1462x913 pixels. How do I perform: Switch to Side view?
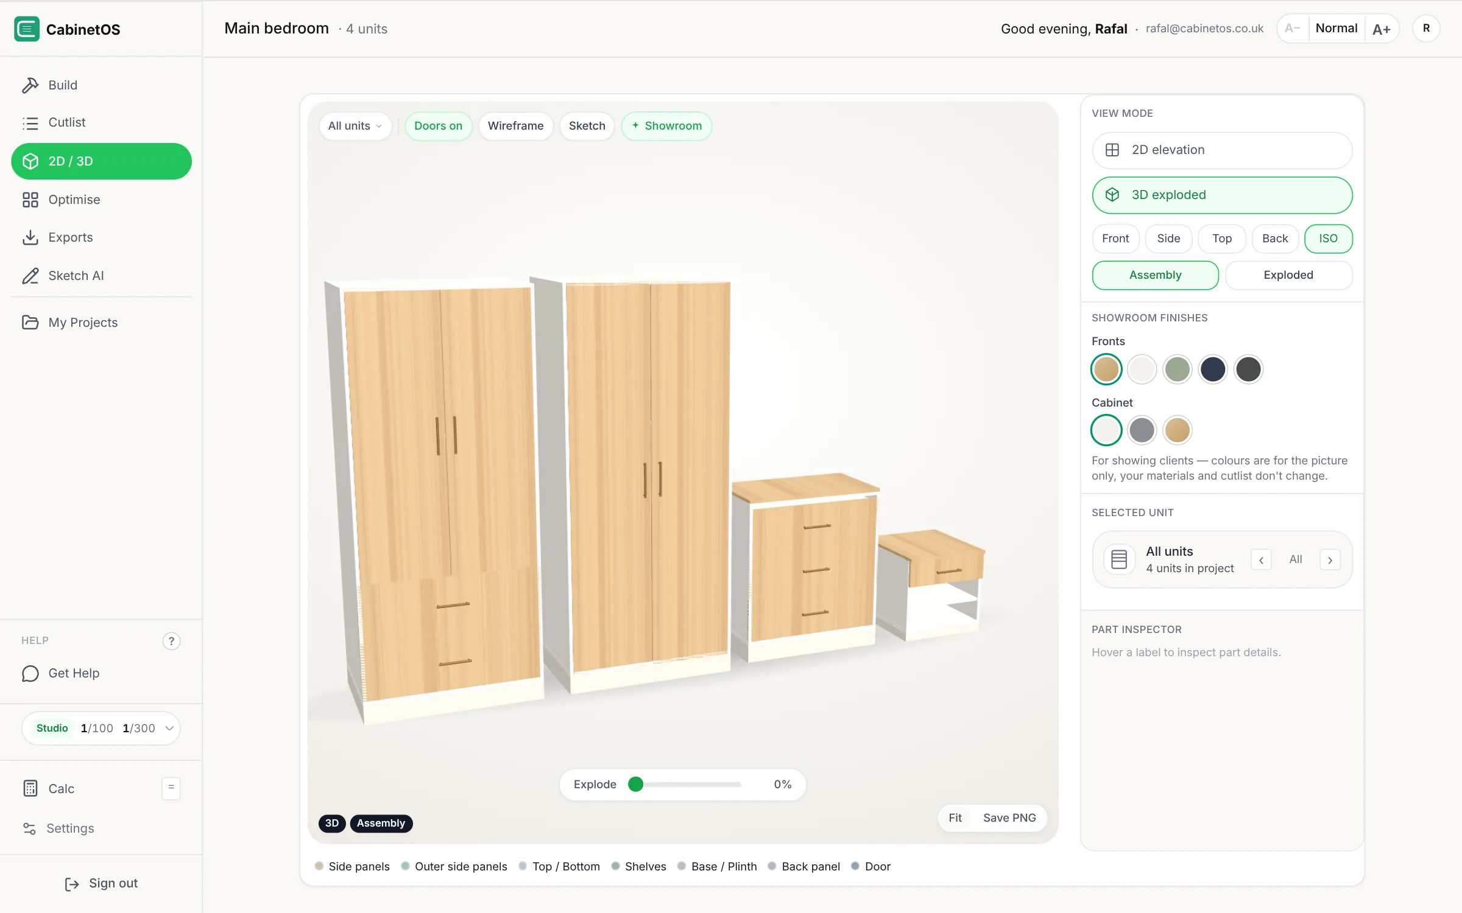(1168, 239)
